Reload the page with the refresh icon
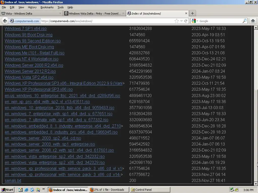The height and width of the screenshot is (193, 258). click(x=186, y=21)
